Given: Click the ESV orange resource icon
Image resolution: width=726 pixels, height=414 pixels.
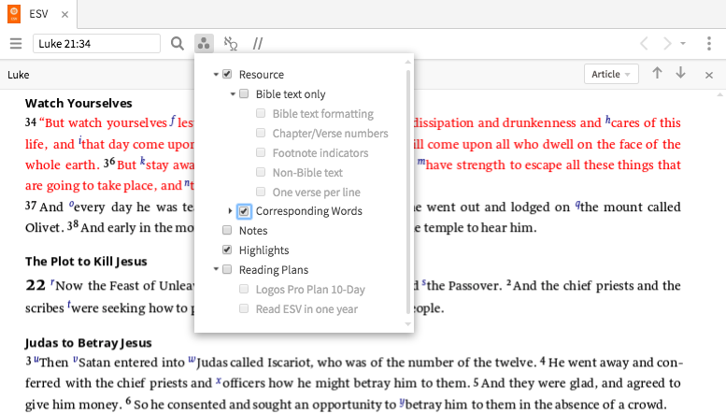Looking at the screenshot, I should [x=14, y=14].
